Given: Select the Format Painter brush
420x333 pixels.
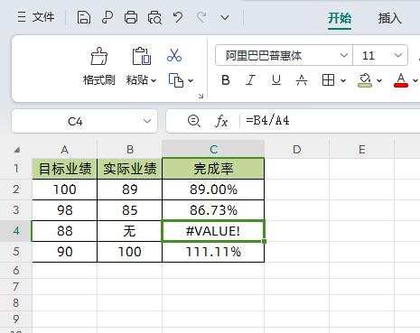Looking at the screenshot, I should click(98, 56).
